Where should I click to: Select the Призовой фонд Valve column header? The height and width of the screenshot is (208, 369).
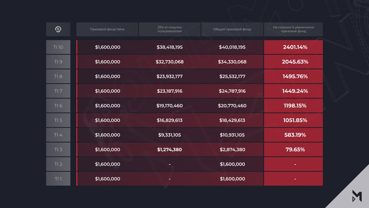pyautogui.click(x=107, y=29)
